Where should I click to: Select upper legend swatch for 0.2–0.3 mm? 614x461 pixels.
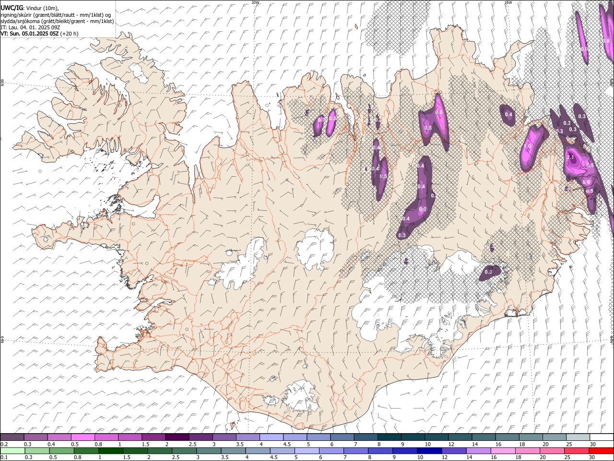(12, 437)
